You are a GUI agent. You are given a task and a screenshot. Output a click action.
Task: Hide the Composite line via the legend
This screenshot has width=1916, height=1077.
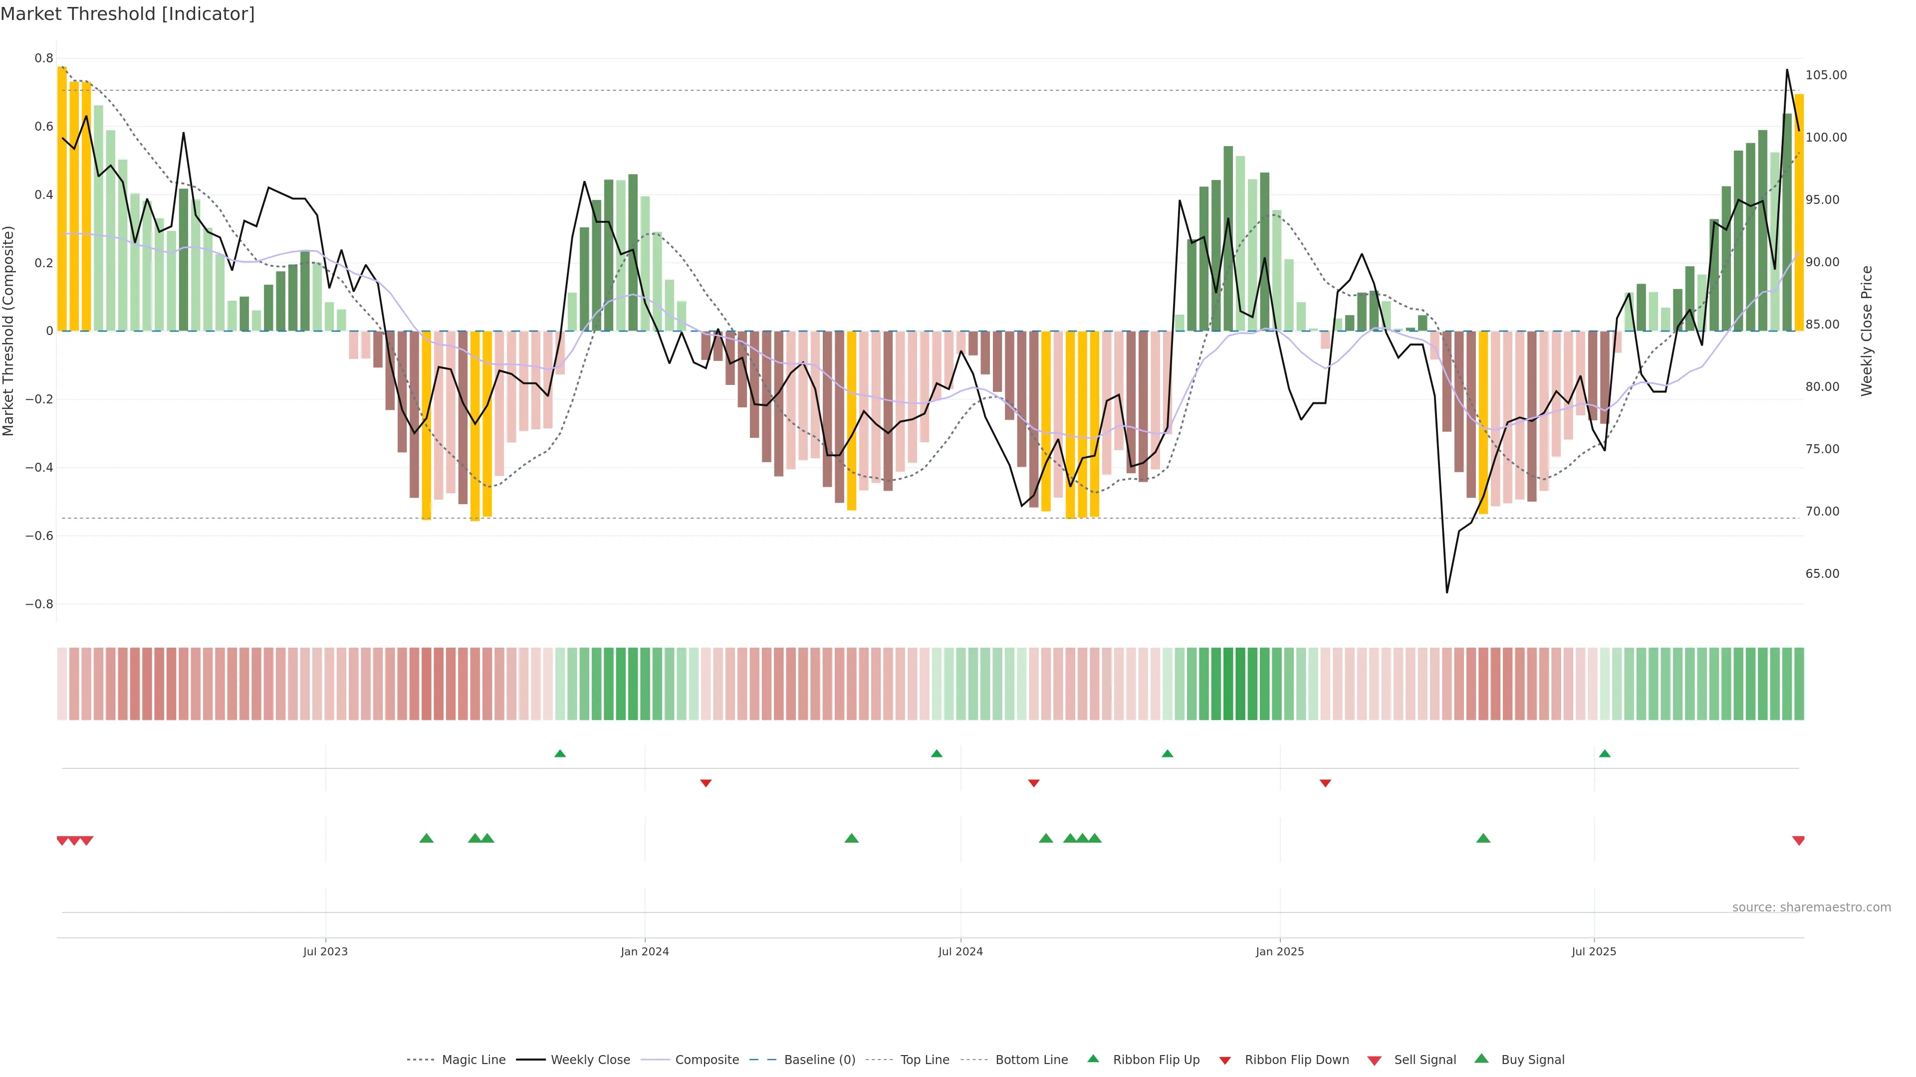707,1060
